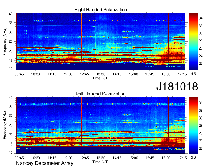The image size is (206, 167).
Task: Click the Right Handed plot's dB colorbar
Action: pos(193,41)
